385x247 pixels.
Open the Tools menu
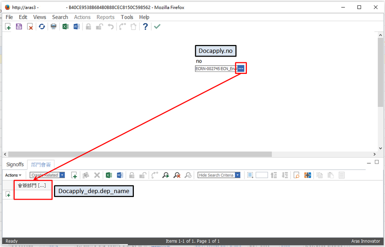pos(127,17)
